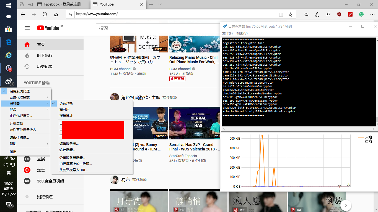Toggle 启用系统代理 in the tray menu
The width and height of the screenshot is (378, 212).
pos(26,91)
